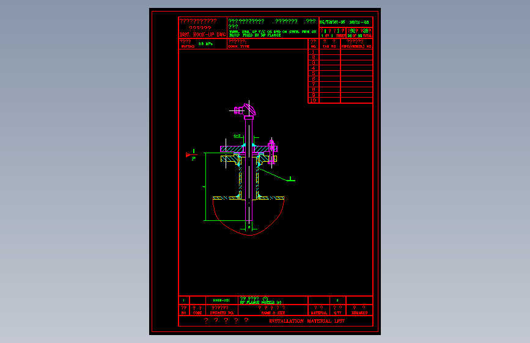530x343 pixels.
Task: Click the '1 OF 1 SHEET' text
Action: (x=333, y=36)
